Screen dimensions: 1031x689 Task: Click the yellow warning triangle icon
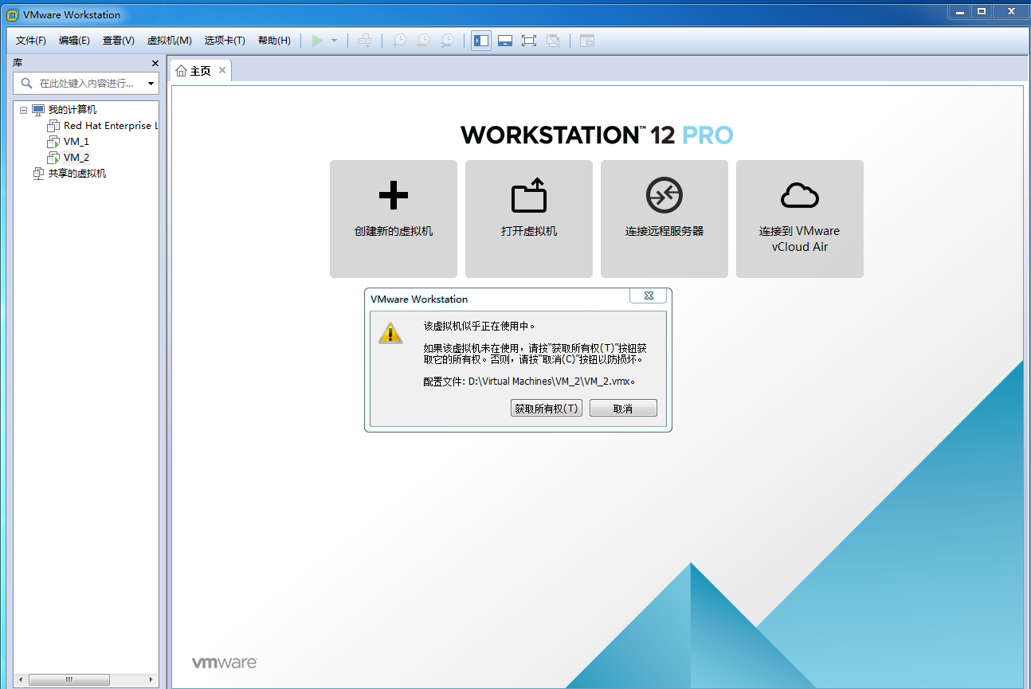(x=390, y=333)
